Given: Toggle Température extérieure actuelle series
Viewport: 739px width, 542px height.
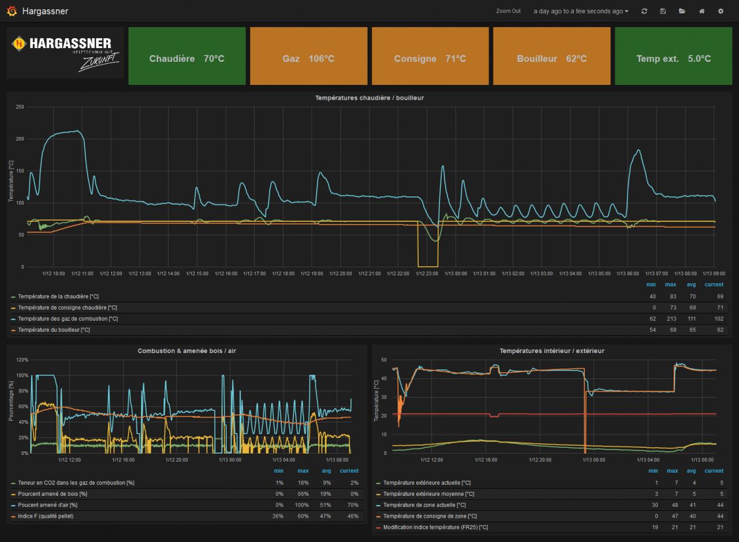Looking at the screenshot, I should point(427,482).
